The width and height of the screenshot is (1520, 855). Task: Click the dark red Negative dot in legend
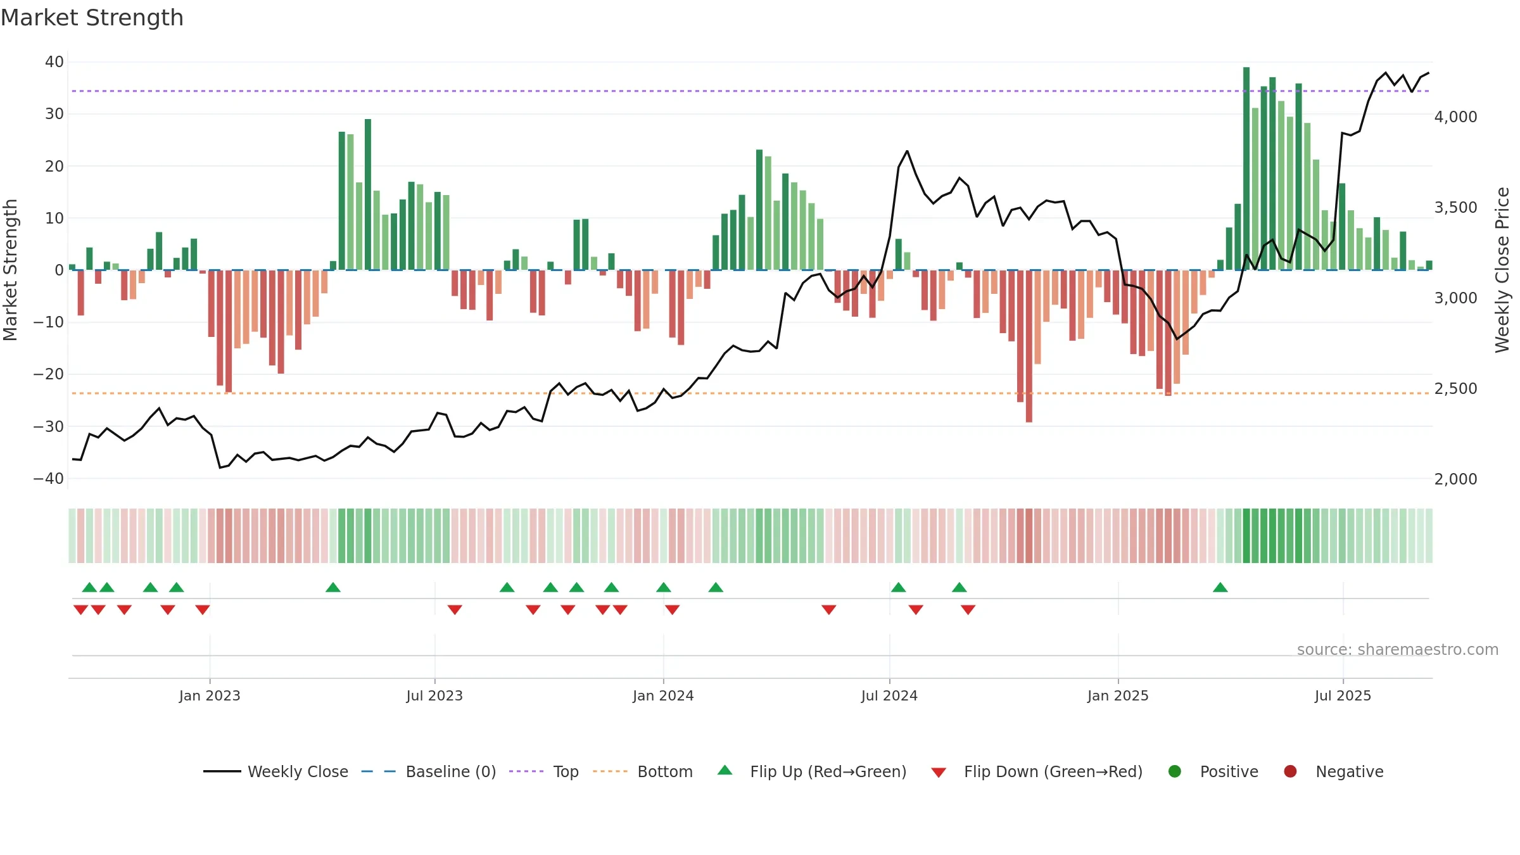[1290, 771]
